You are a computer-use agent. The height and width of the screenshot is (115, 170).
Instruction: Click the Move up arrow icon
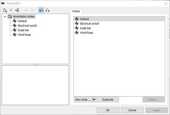click(26, 10)
